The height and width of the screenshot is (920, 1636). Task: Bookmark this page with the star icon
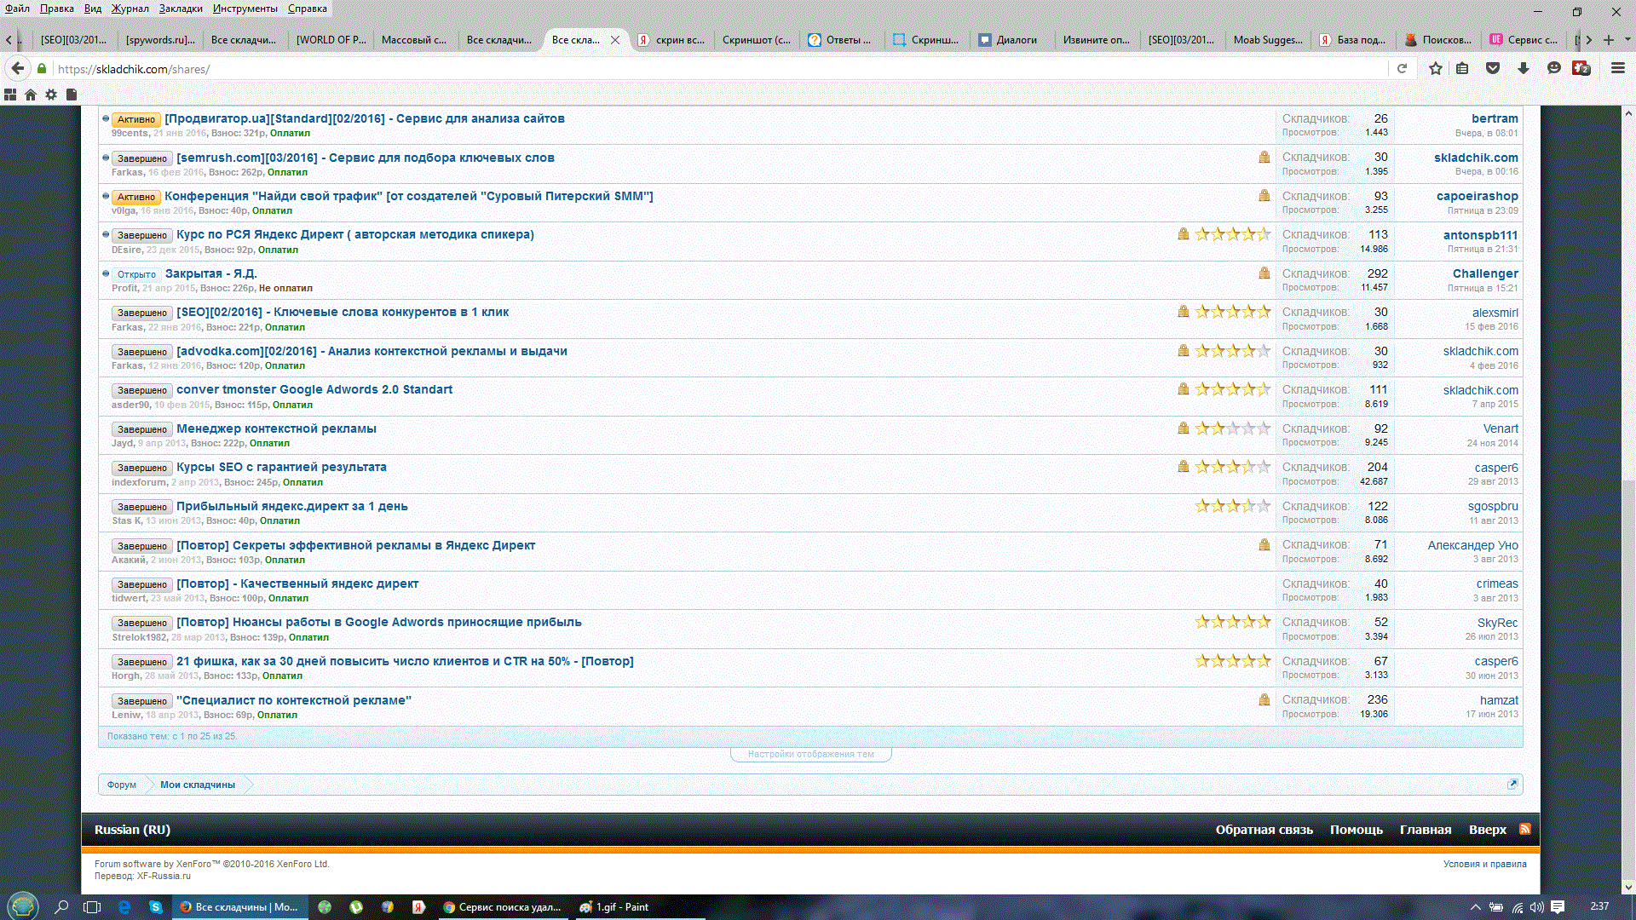point(1436,68)
